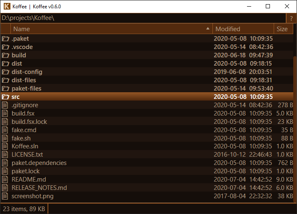297x214 pixels.
Task: Select the .paket folder name
Action: pos(20,39)
